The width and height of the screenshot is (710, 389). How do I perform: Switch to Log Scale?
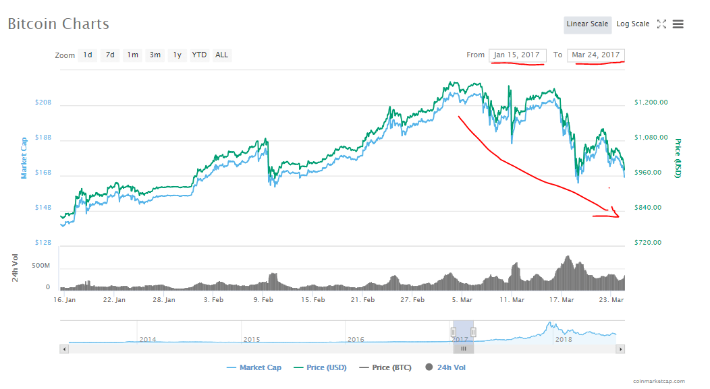click(632, 24)
